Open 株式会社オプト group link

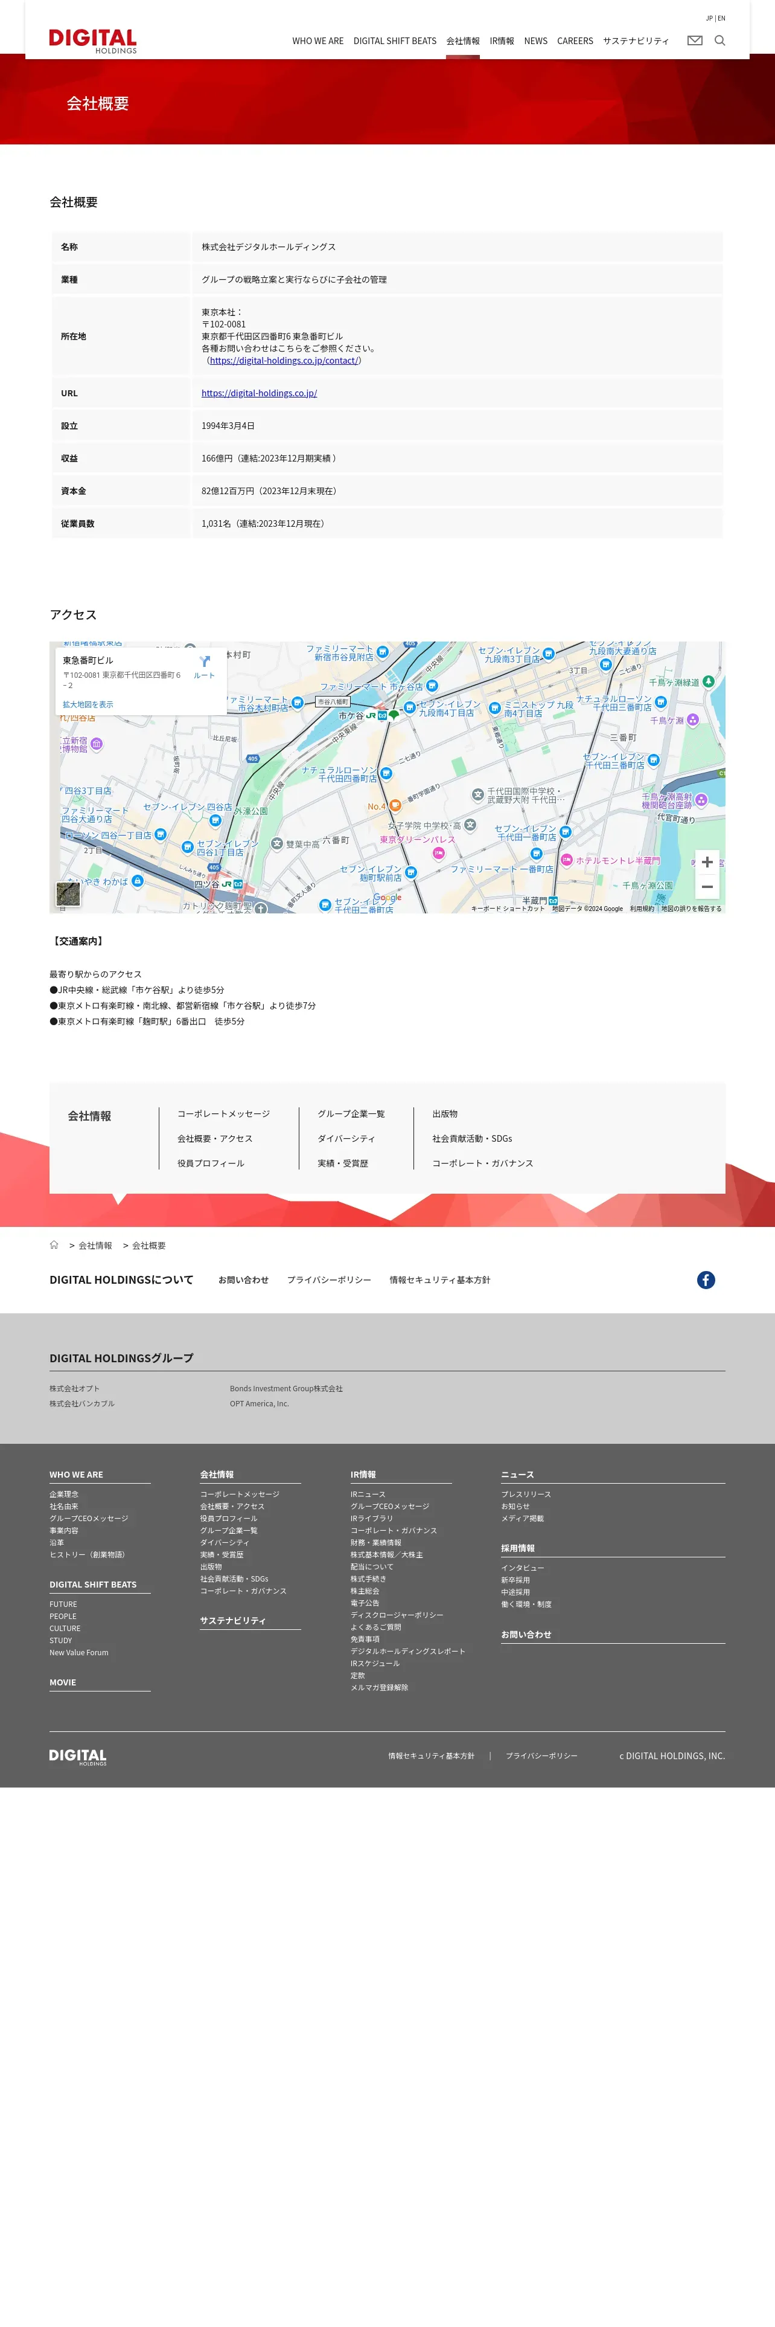[x=75, y=1388]
